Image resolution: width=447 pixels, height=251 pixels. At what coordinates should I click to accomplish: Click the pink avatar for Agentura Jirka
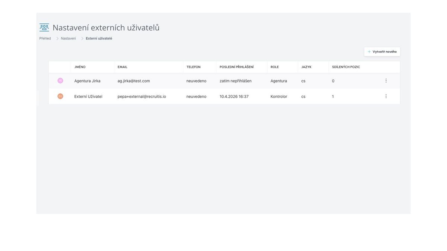[60, 81]
